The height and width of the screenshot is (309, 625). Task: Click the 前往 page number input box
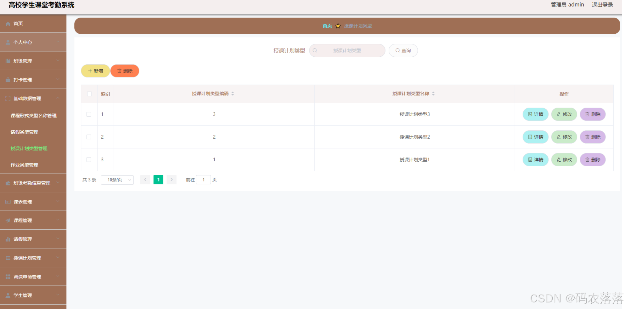[x=203, y=180]
